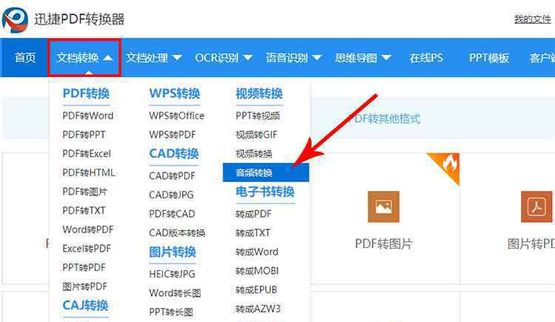Open the 文档转换 menu label

[78, 58]
